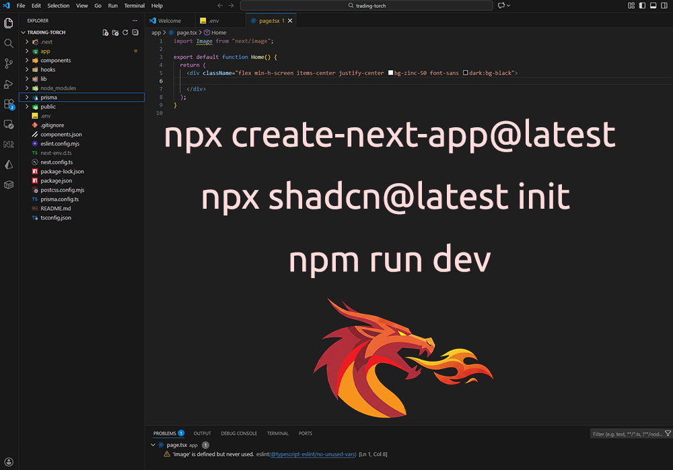Refresh the Explorer file tree
This screenshot has height=470, width=673.
pos(125,32)
